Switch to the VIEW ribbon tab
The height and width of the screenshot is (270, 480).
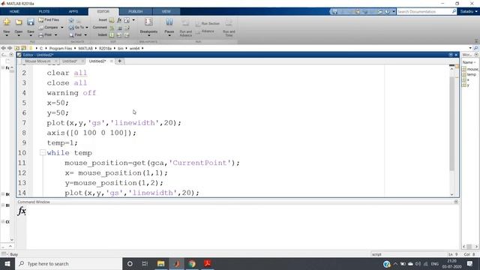tap(166, 12)
